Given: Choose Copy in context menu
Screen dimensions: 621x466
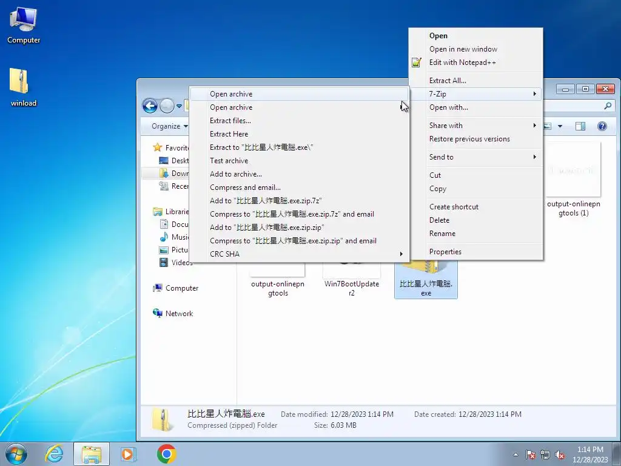Looking at the screenshot, I should 475,189.
